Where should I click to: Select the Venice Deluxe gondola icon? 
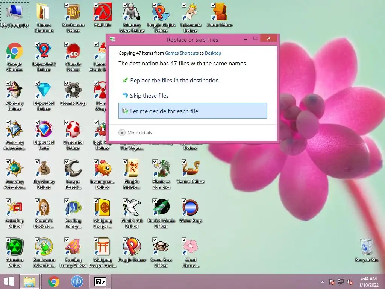coord(191,168)
